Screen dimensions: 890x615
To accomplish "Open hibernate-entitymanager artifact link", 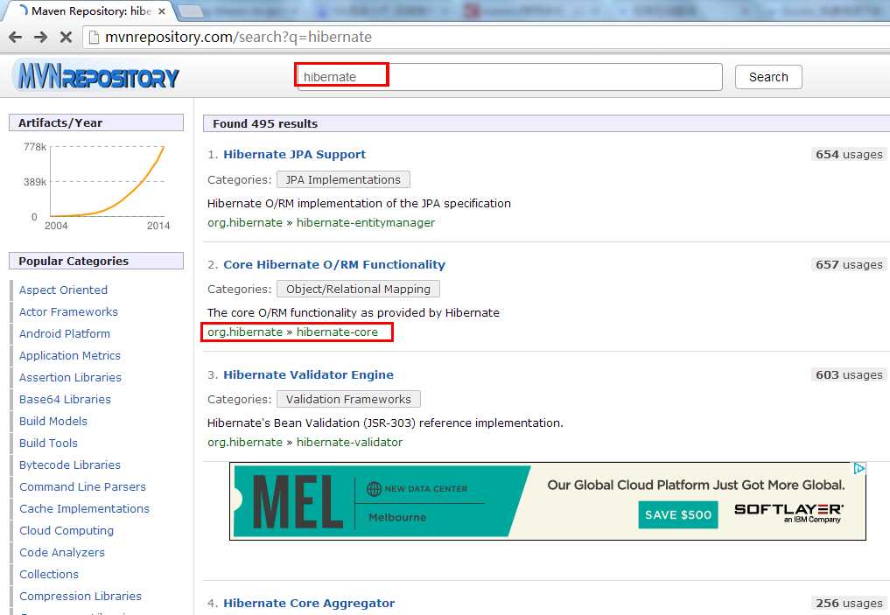I will (x=366, y=223).
